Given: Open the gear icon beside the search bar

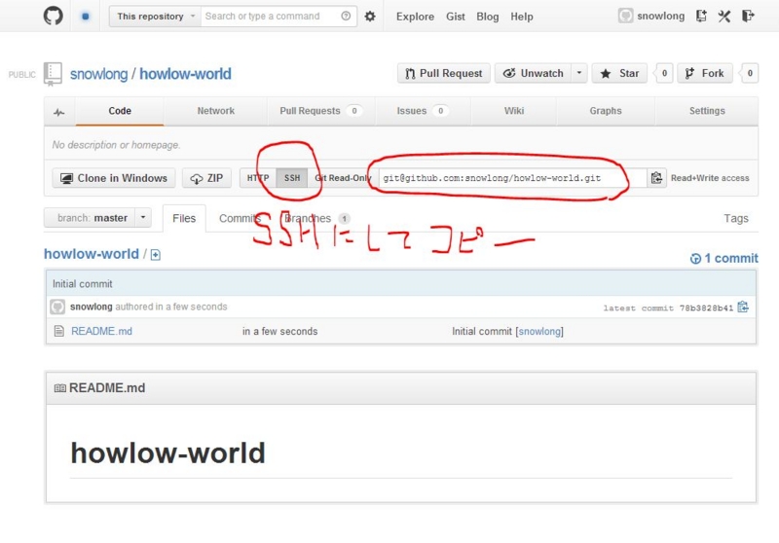Looking at the screenshot, I should [x=370, y=17].
